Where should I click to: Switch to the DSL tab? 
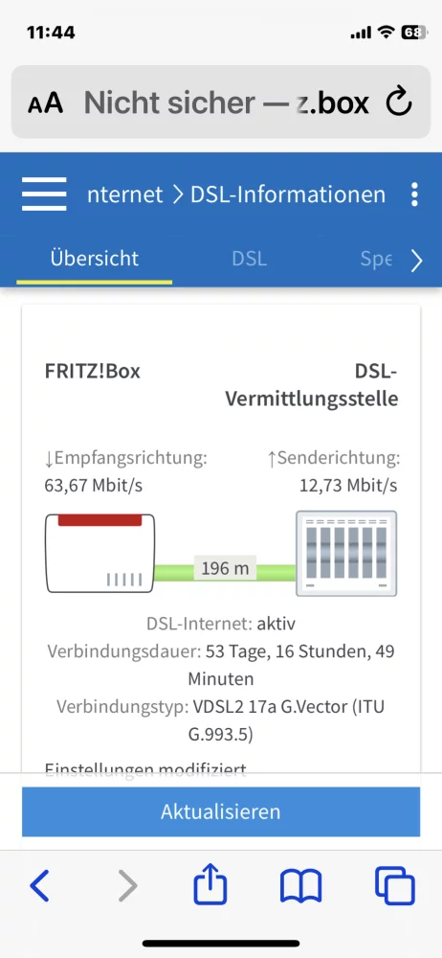point(249,259)
